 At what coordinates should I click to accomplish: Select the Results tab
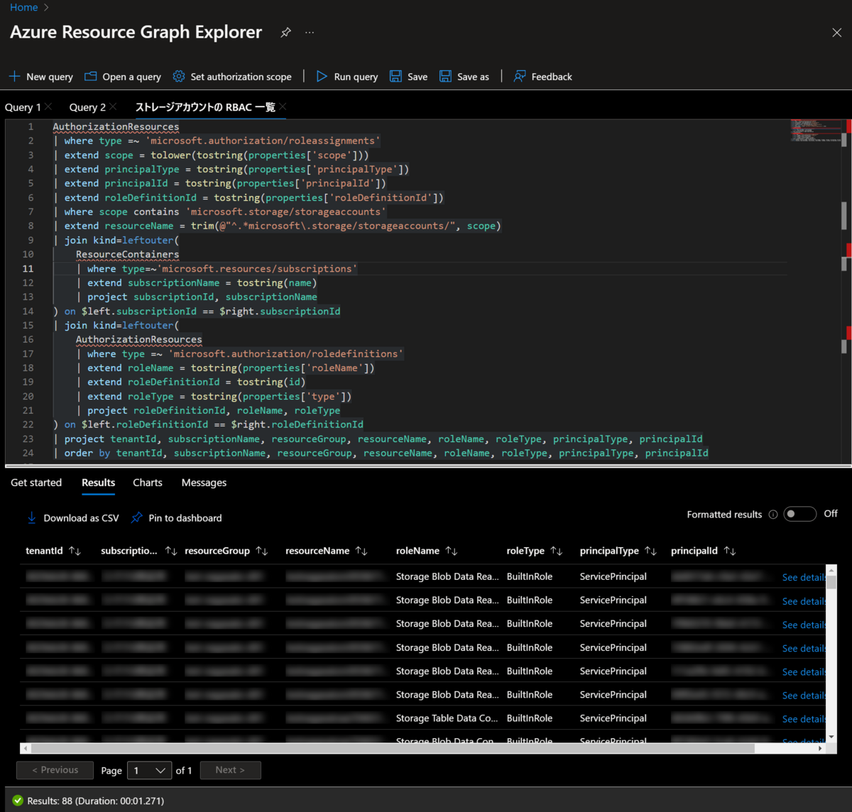(98, 483)
